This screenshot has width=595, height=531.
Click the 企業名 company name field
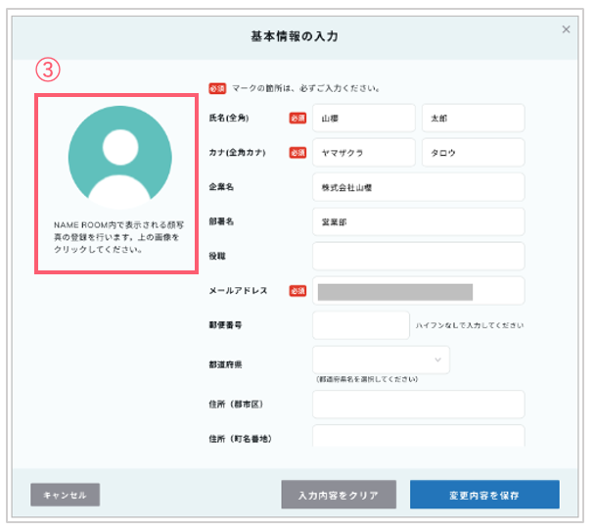point(419,187)
